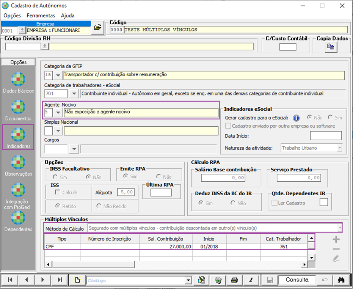
Task: Click the Opções sidebar header button
Action: tap(18, 62)
